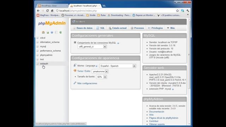Click the Más configuraciones link
Viewport: 226px width, 127px height.
[87, 83]
